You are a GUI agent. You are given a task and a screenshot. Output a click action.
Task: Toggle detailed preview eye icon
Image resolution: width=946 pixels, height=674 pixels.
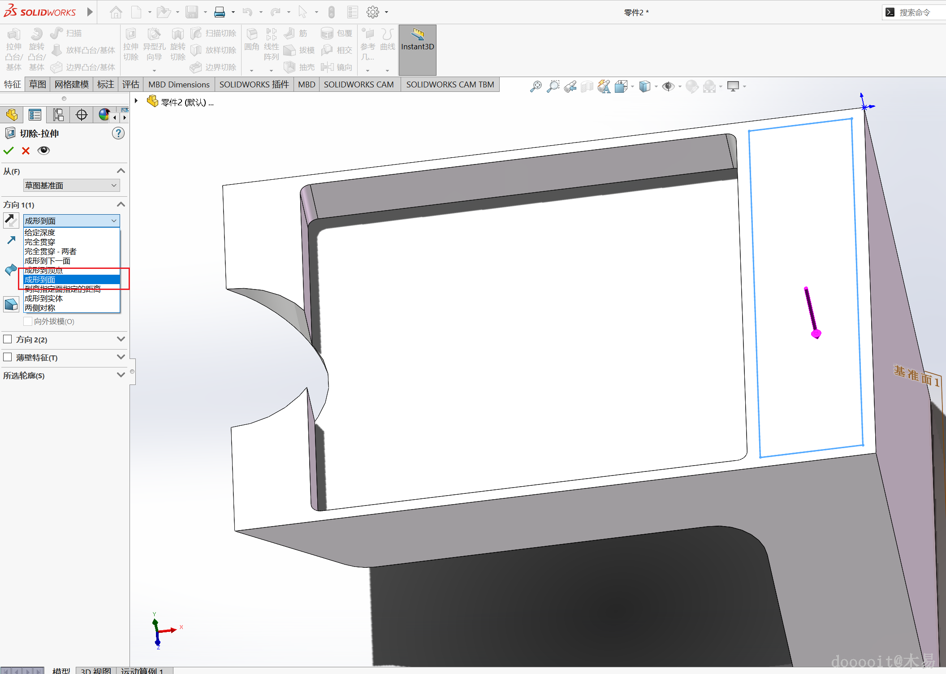(x=43, y=151)
